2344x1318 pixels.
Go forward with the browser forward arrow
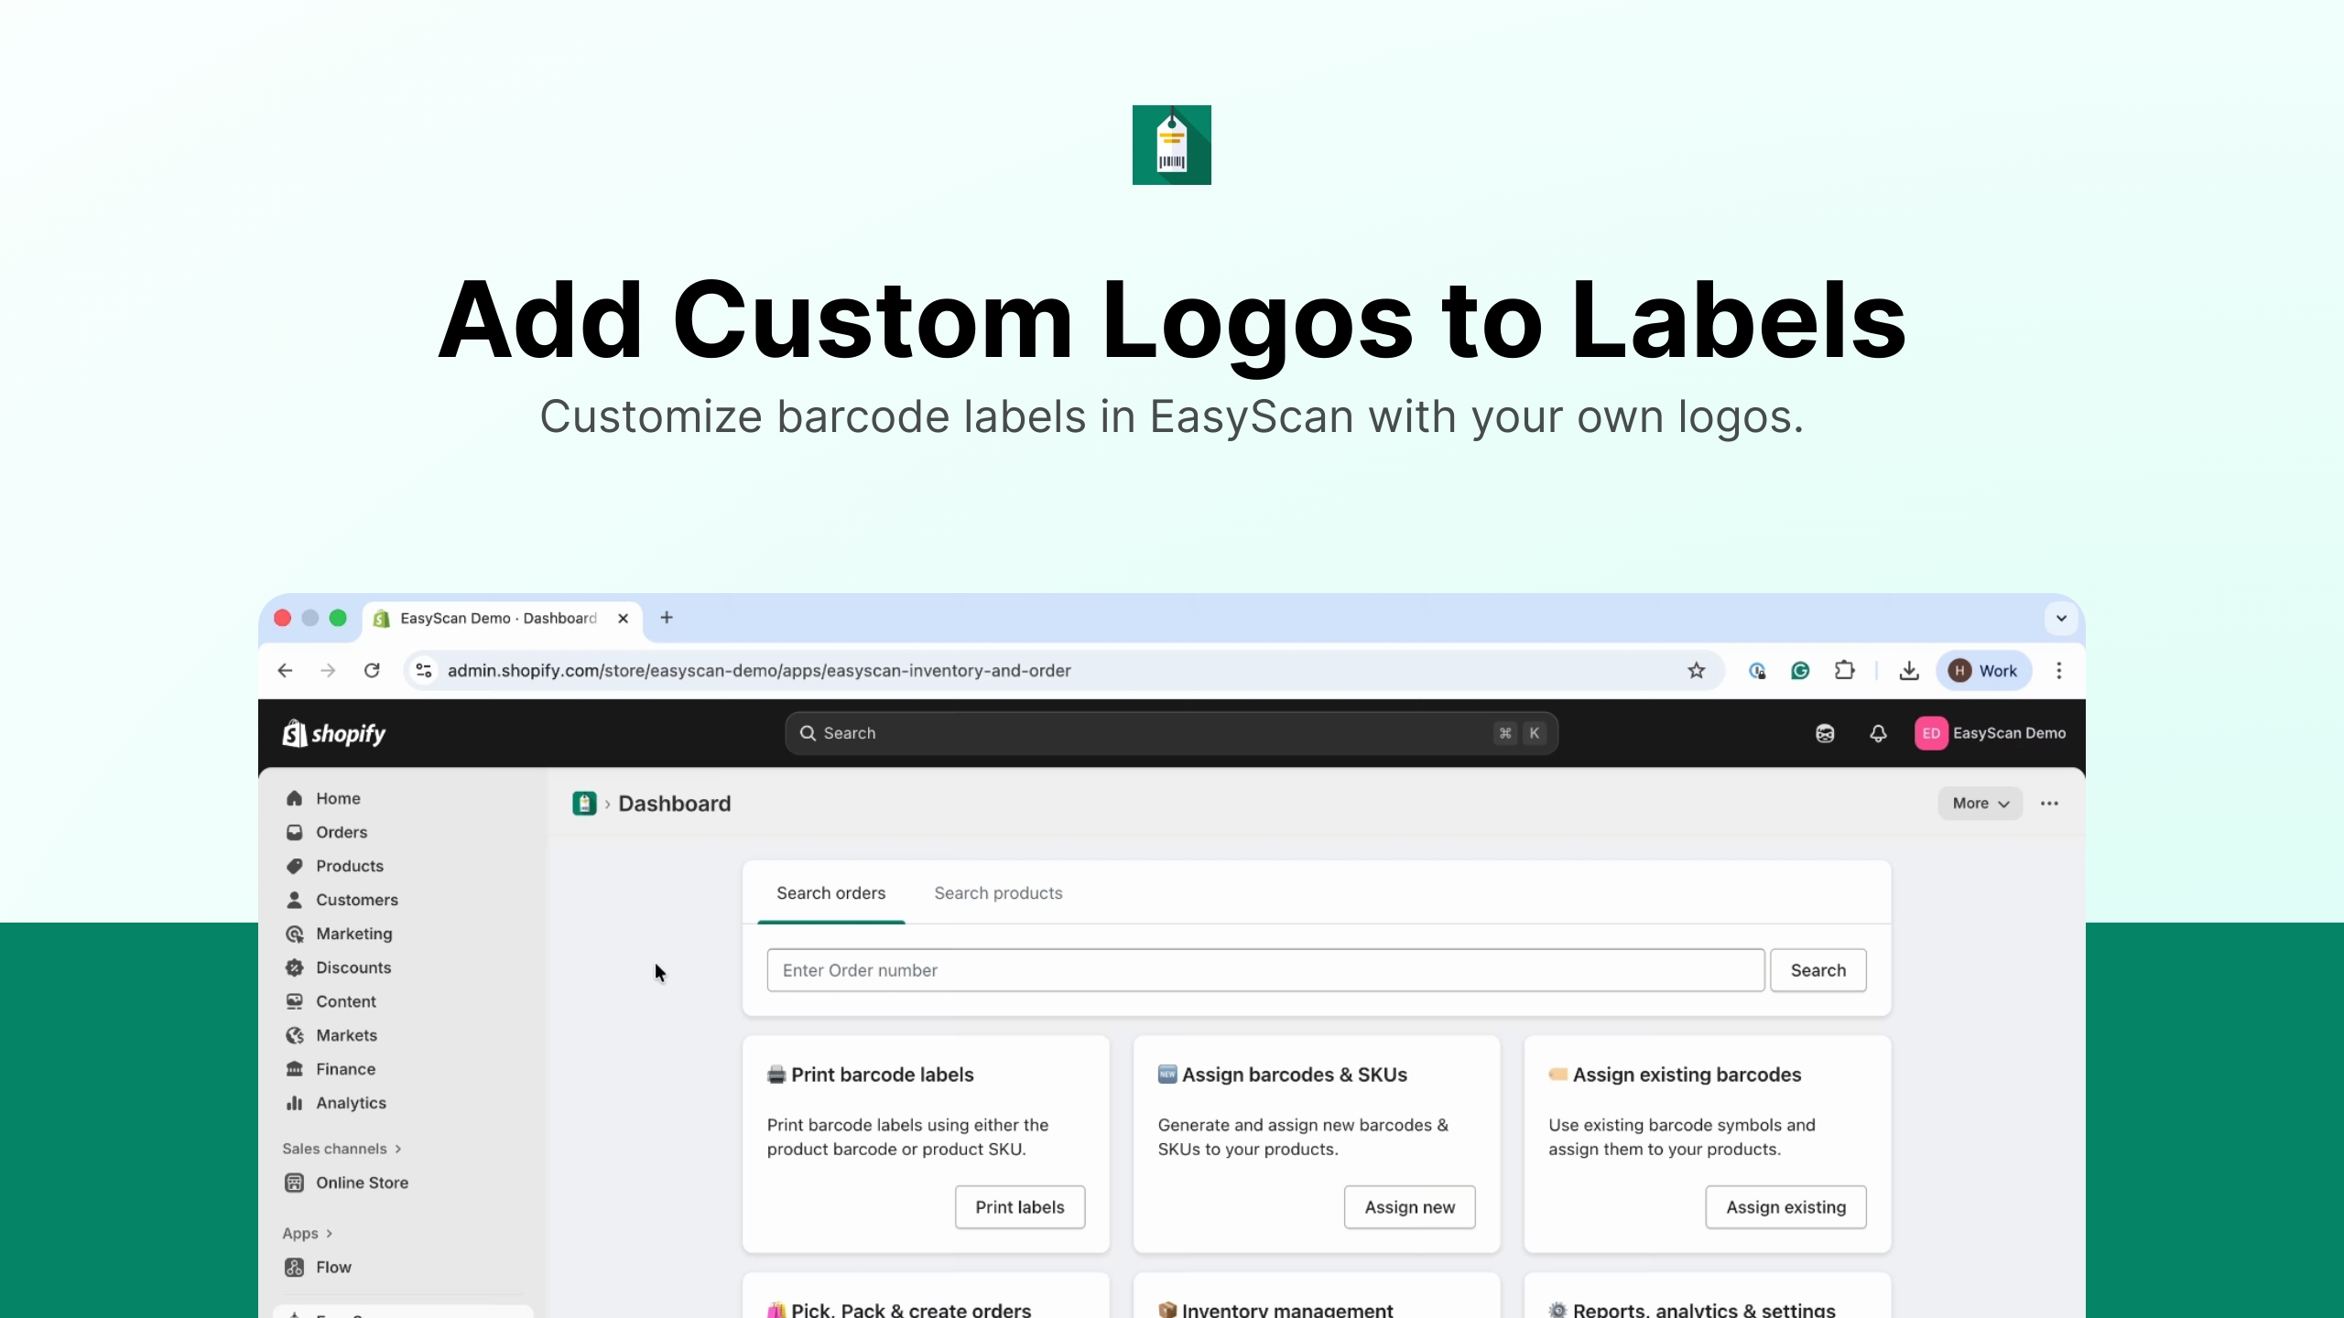328,671
